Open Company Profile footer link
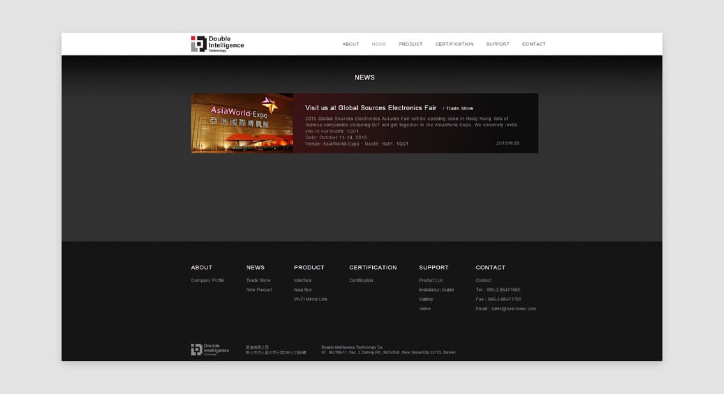The image size is (724, 394). (208, 281)
